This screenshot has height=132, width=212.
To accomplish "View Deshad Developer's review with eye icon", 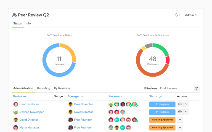I will (180, 112).
